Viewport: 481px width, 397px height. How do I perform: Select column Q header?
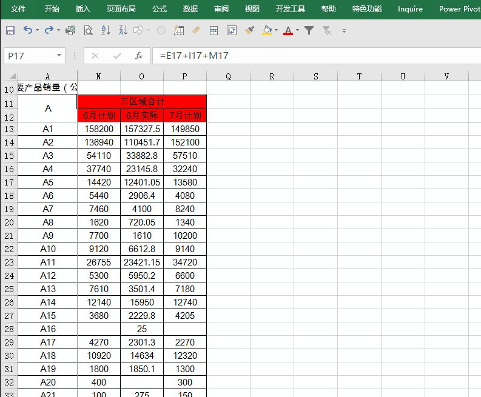tap(228, 76)
